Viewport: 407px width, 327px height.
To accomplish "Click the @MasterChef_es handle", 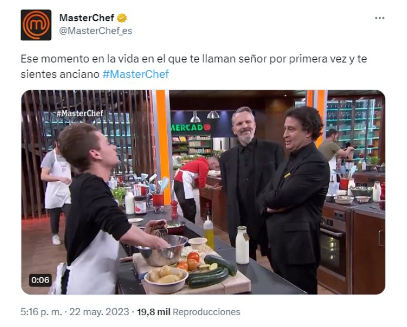I will pyautogui.click(x=96, y=31).
